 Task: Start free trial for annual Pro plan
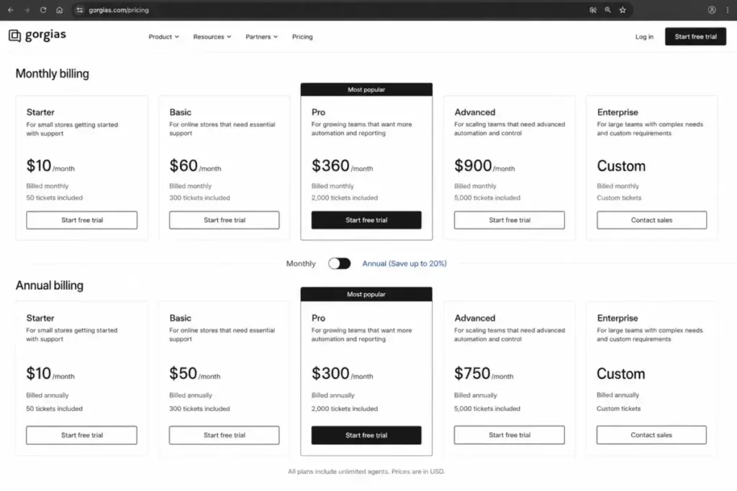366,435
